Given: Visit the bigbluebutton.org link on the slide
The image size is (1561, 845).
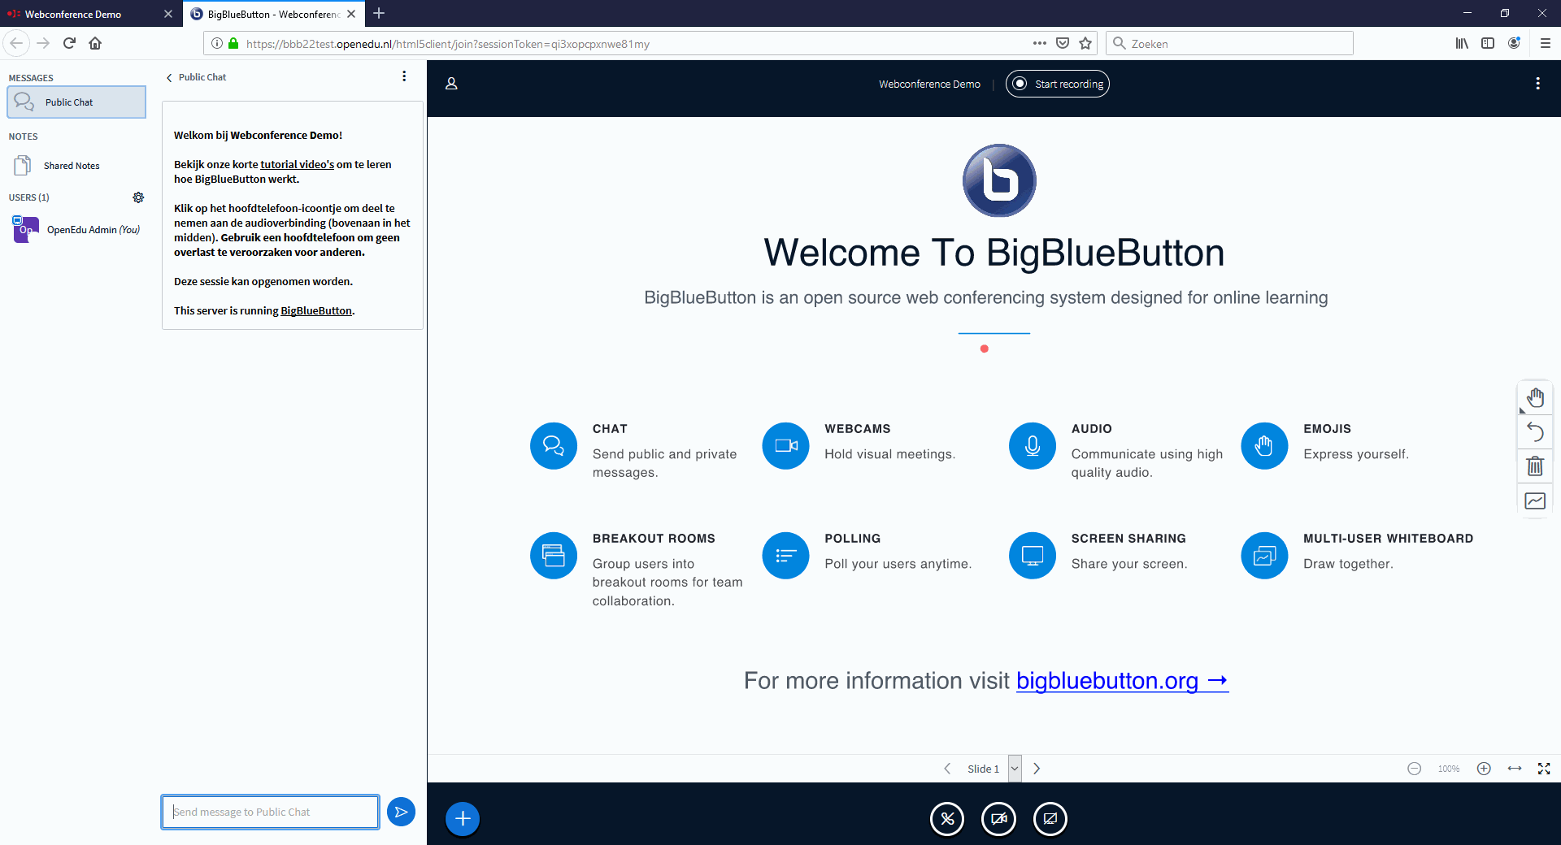Looking at the screenshot, I should tap(1122, 681).
